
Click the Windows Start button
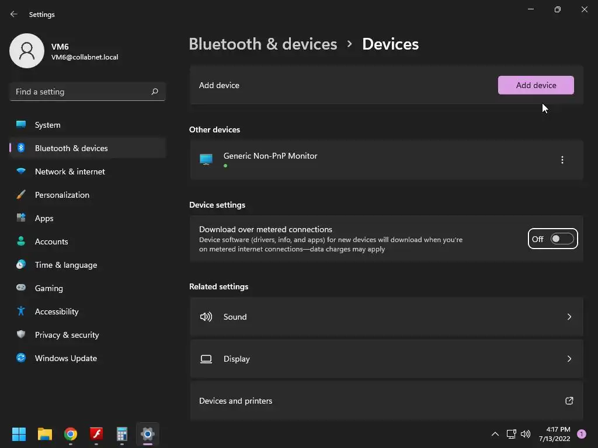click(19, 434)
